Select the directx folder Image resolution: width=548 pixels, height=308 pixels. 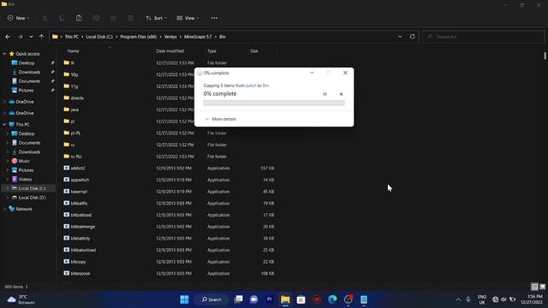coord(77,98)
